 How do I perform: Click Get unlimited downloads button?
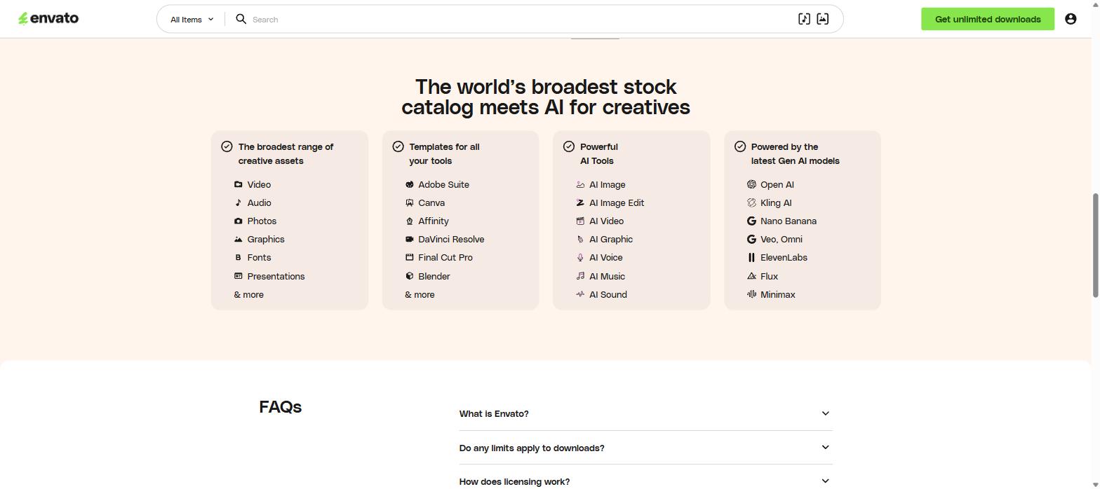[x=987, y=19]
